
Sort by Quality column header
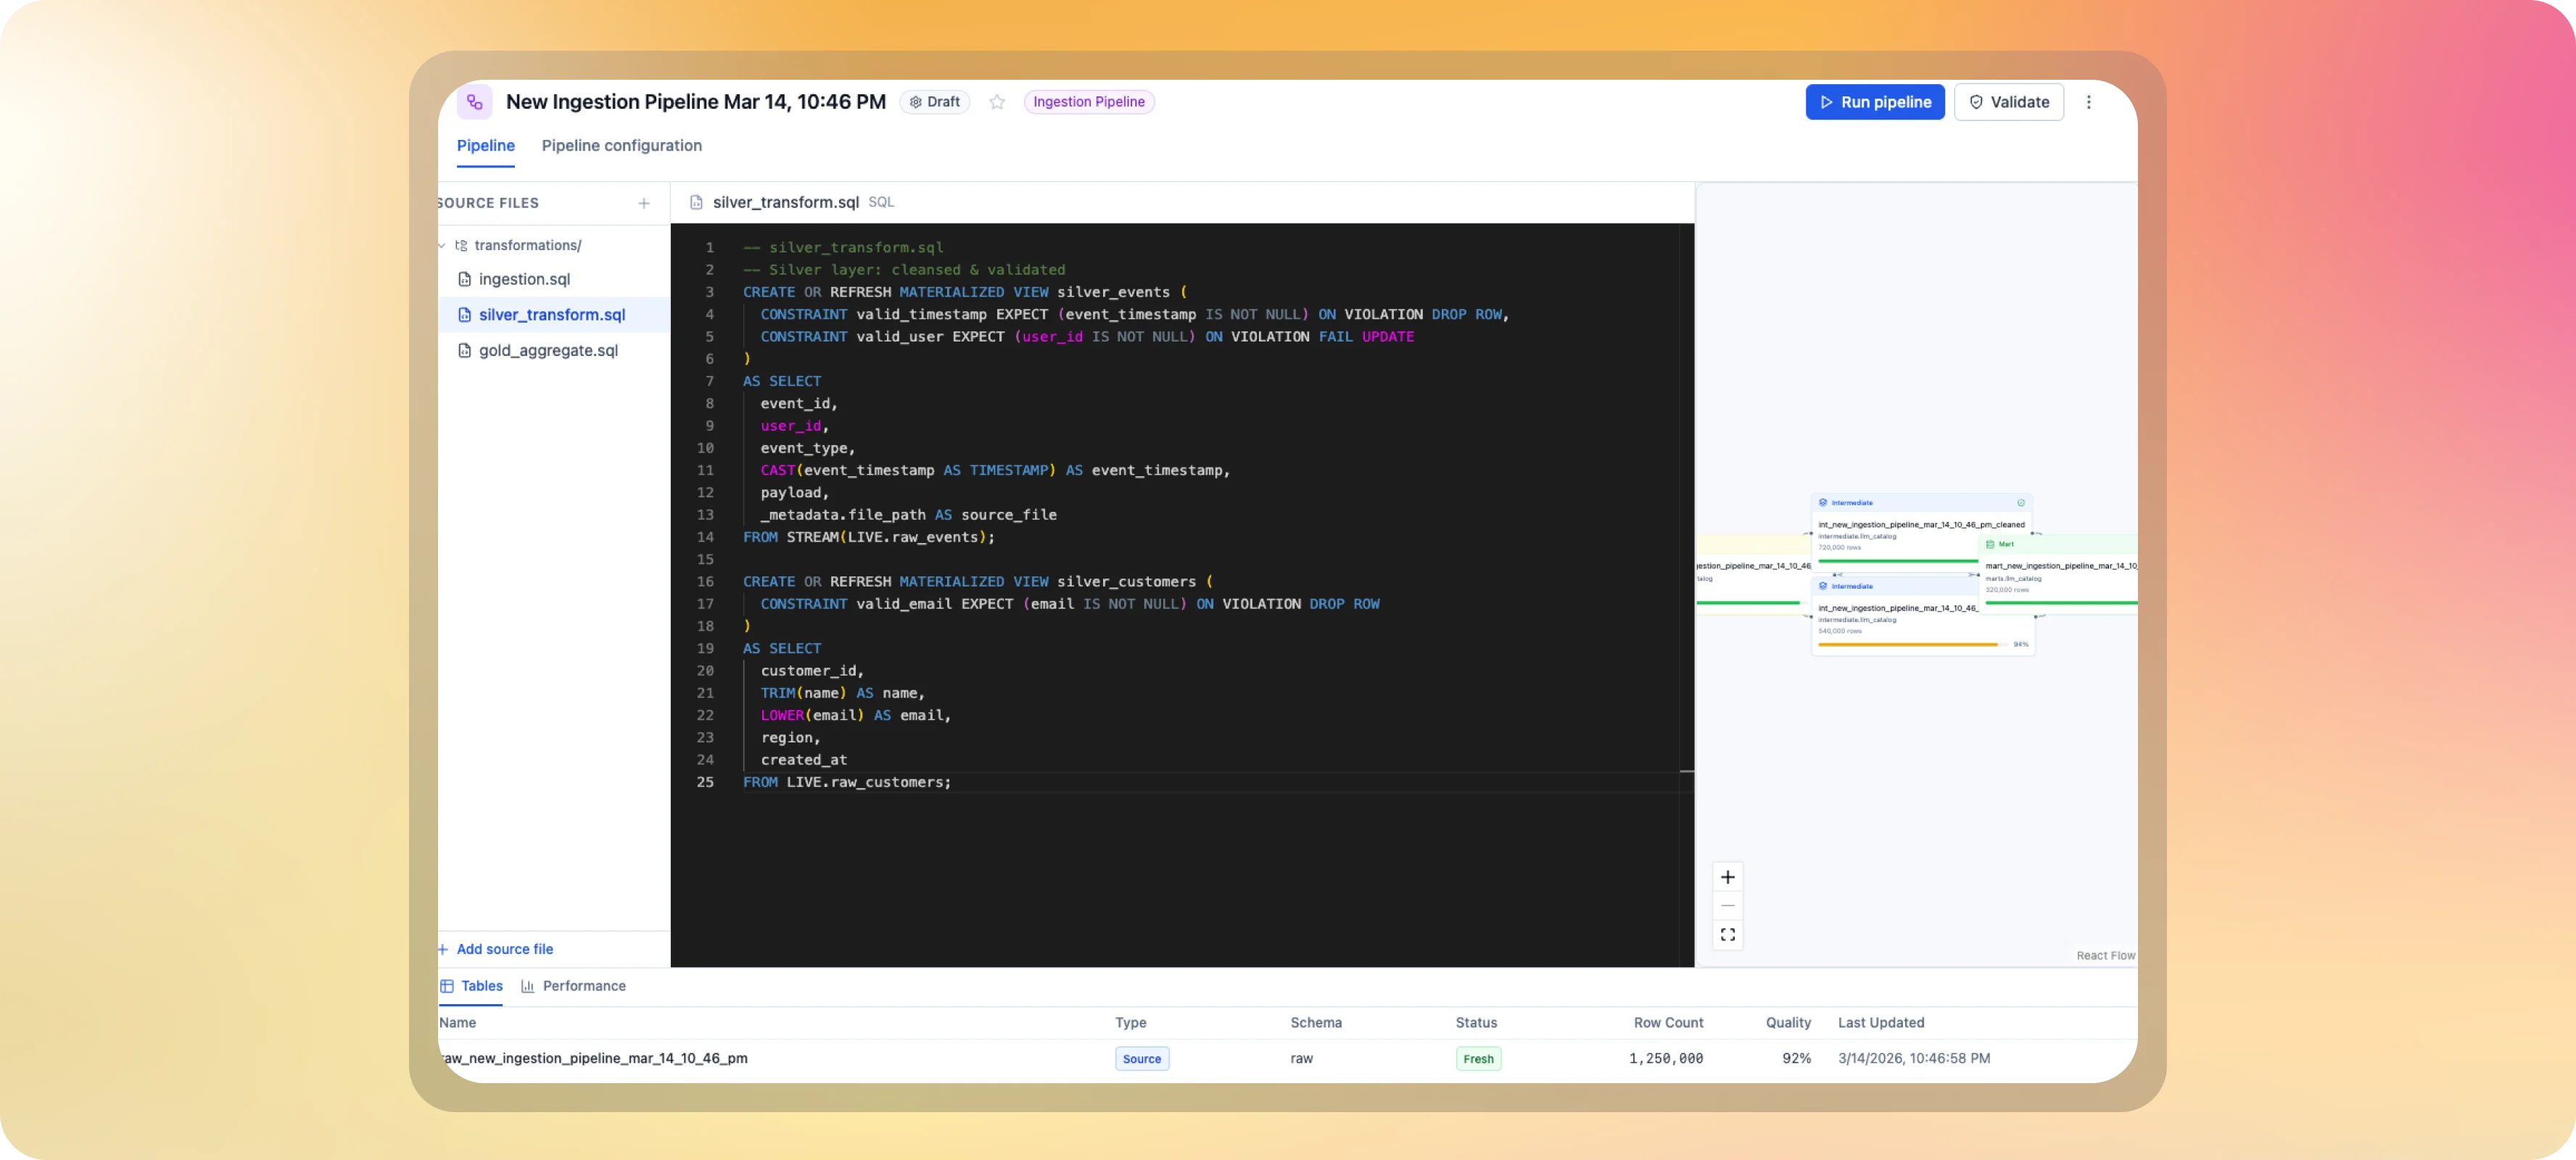click(1788, 1023)
